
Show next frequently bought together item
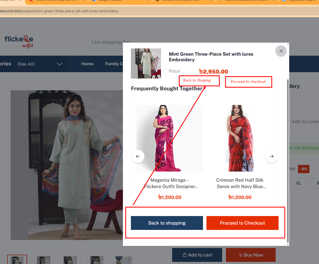point(271,156)
